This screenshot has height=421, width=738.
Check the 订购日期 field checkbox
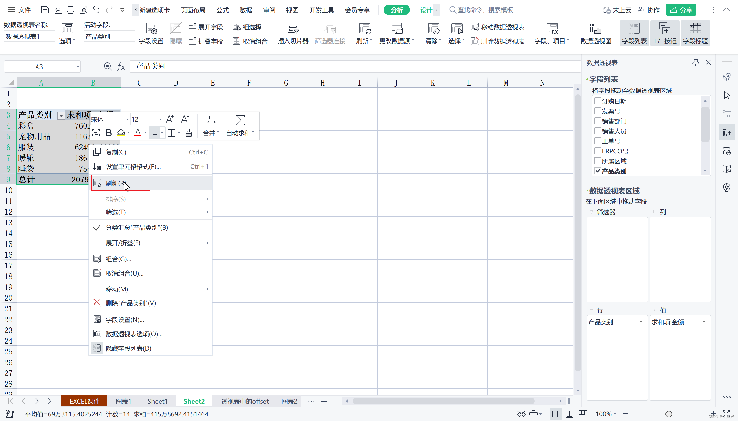597,101
